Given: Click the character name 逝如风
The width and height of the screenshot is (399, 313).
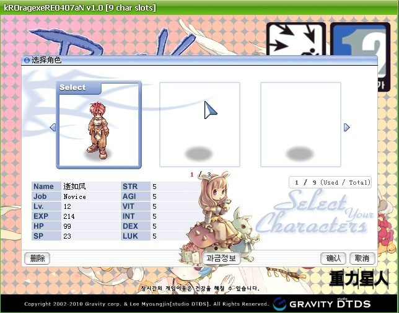Looking at the screenshot, I should click(76, 187).
